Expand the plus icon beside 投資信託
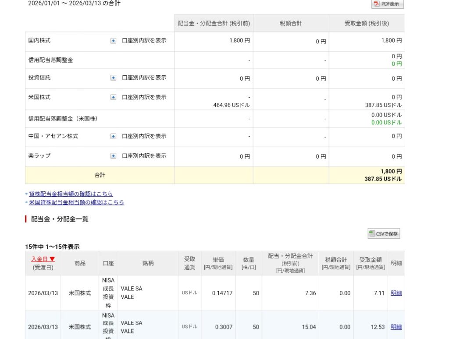The image size is (449, 339). click(113, 78)
